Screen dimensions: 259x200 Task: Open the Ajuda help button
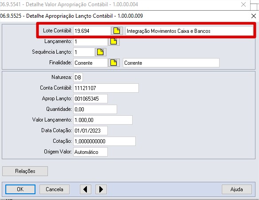(236, 189)
